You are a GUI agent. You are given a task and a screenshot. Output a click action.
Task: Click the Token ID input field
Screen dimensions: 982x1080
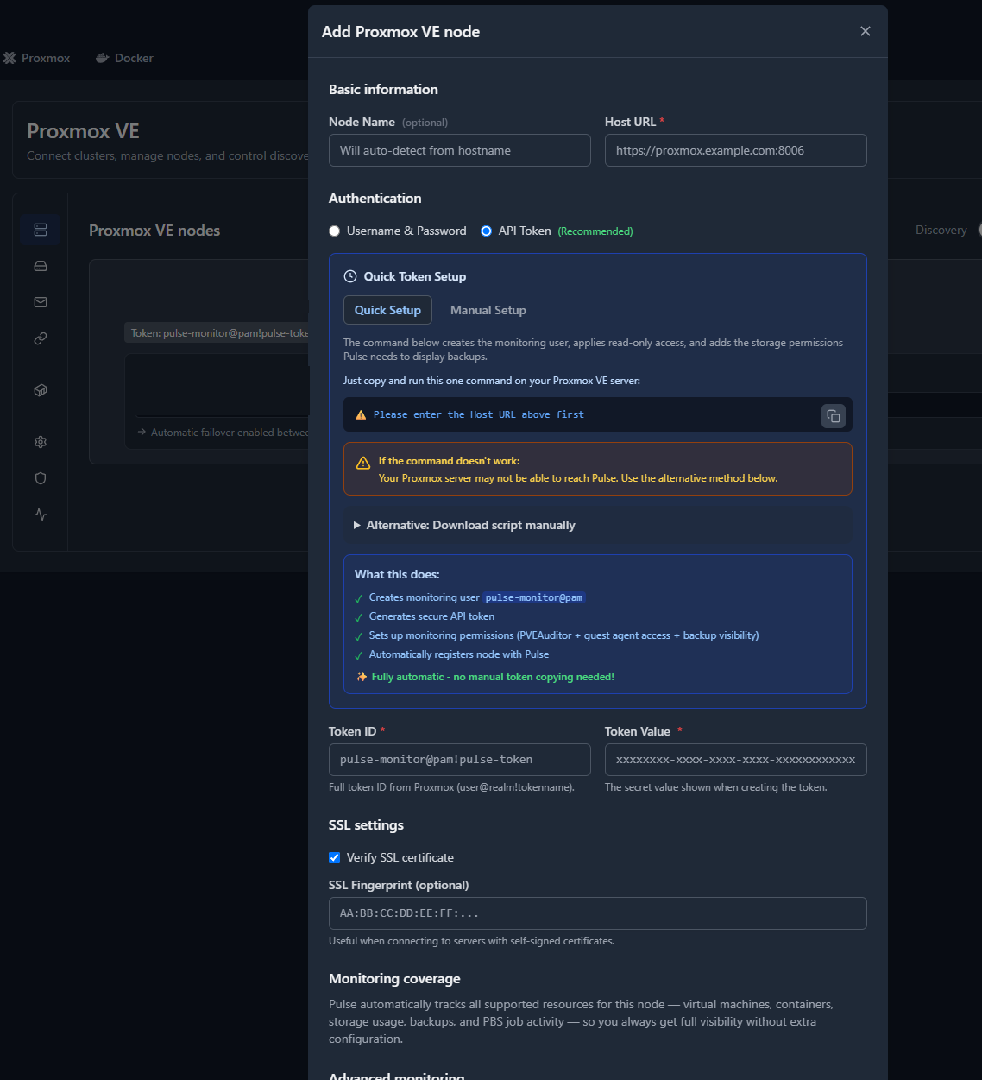(460, 760)
